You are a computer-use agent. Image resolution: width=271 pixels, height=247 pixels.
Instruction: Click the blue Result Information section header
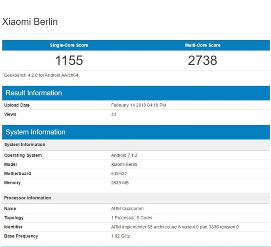click(34, 93)
